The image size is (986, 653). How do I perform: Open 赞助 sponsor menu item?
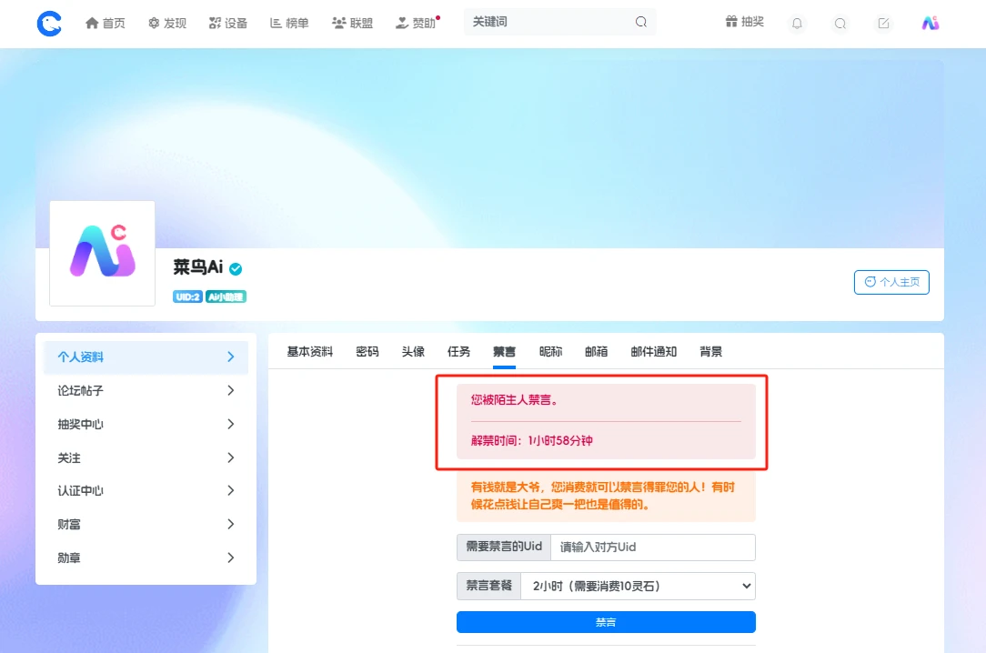coord(417,24)
